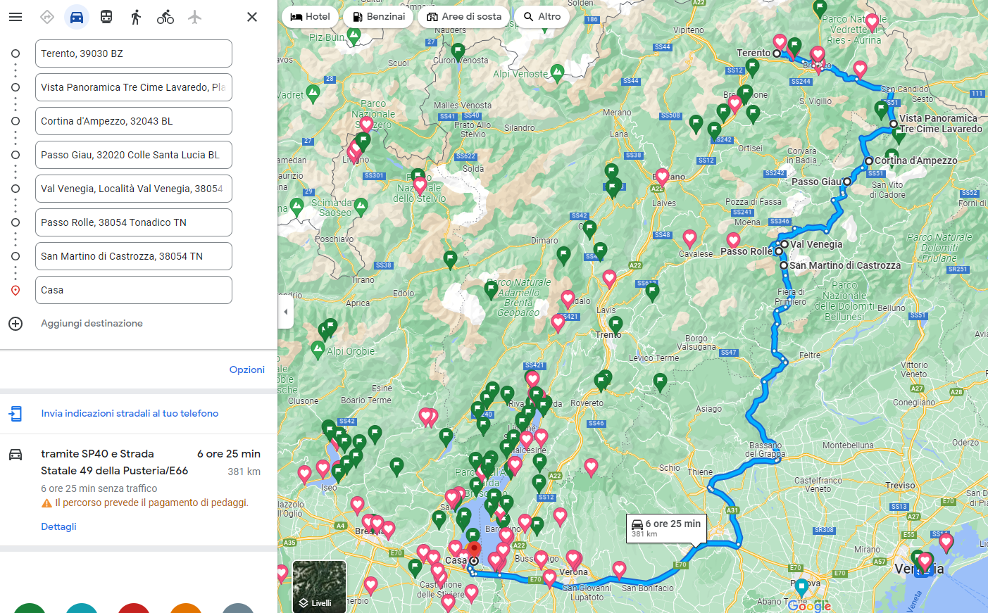
Task: Close the directions panel
Action: pos(251,17)
